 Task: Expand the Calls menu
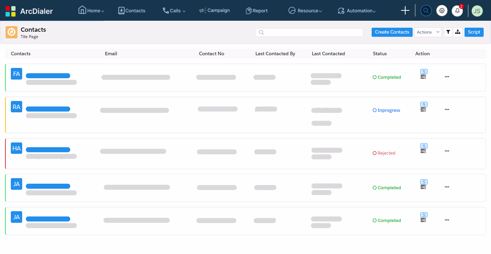click(x=174, y=11)
